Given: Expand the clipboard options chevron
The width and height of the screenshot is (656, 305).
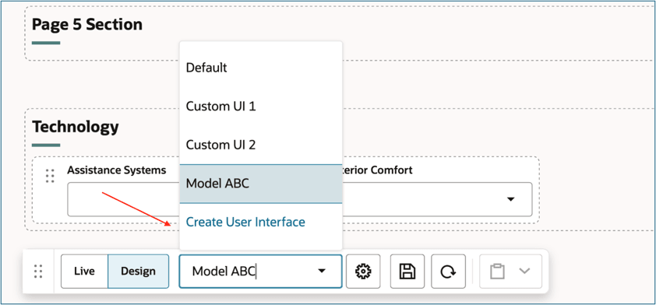Looking at the screenshot, I should 524,271.
